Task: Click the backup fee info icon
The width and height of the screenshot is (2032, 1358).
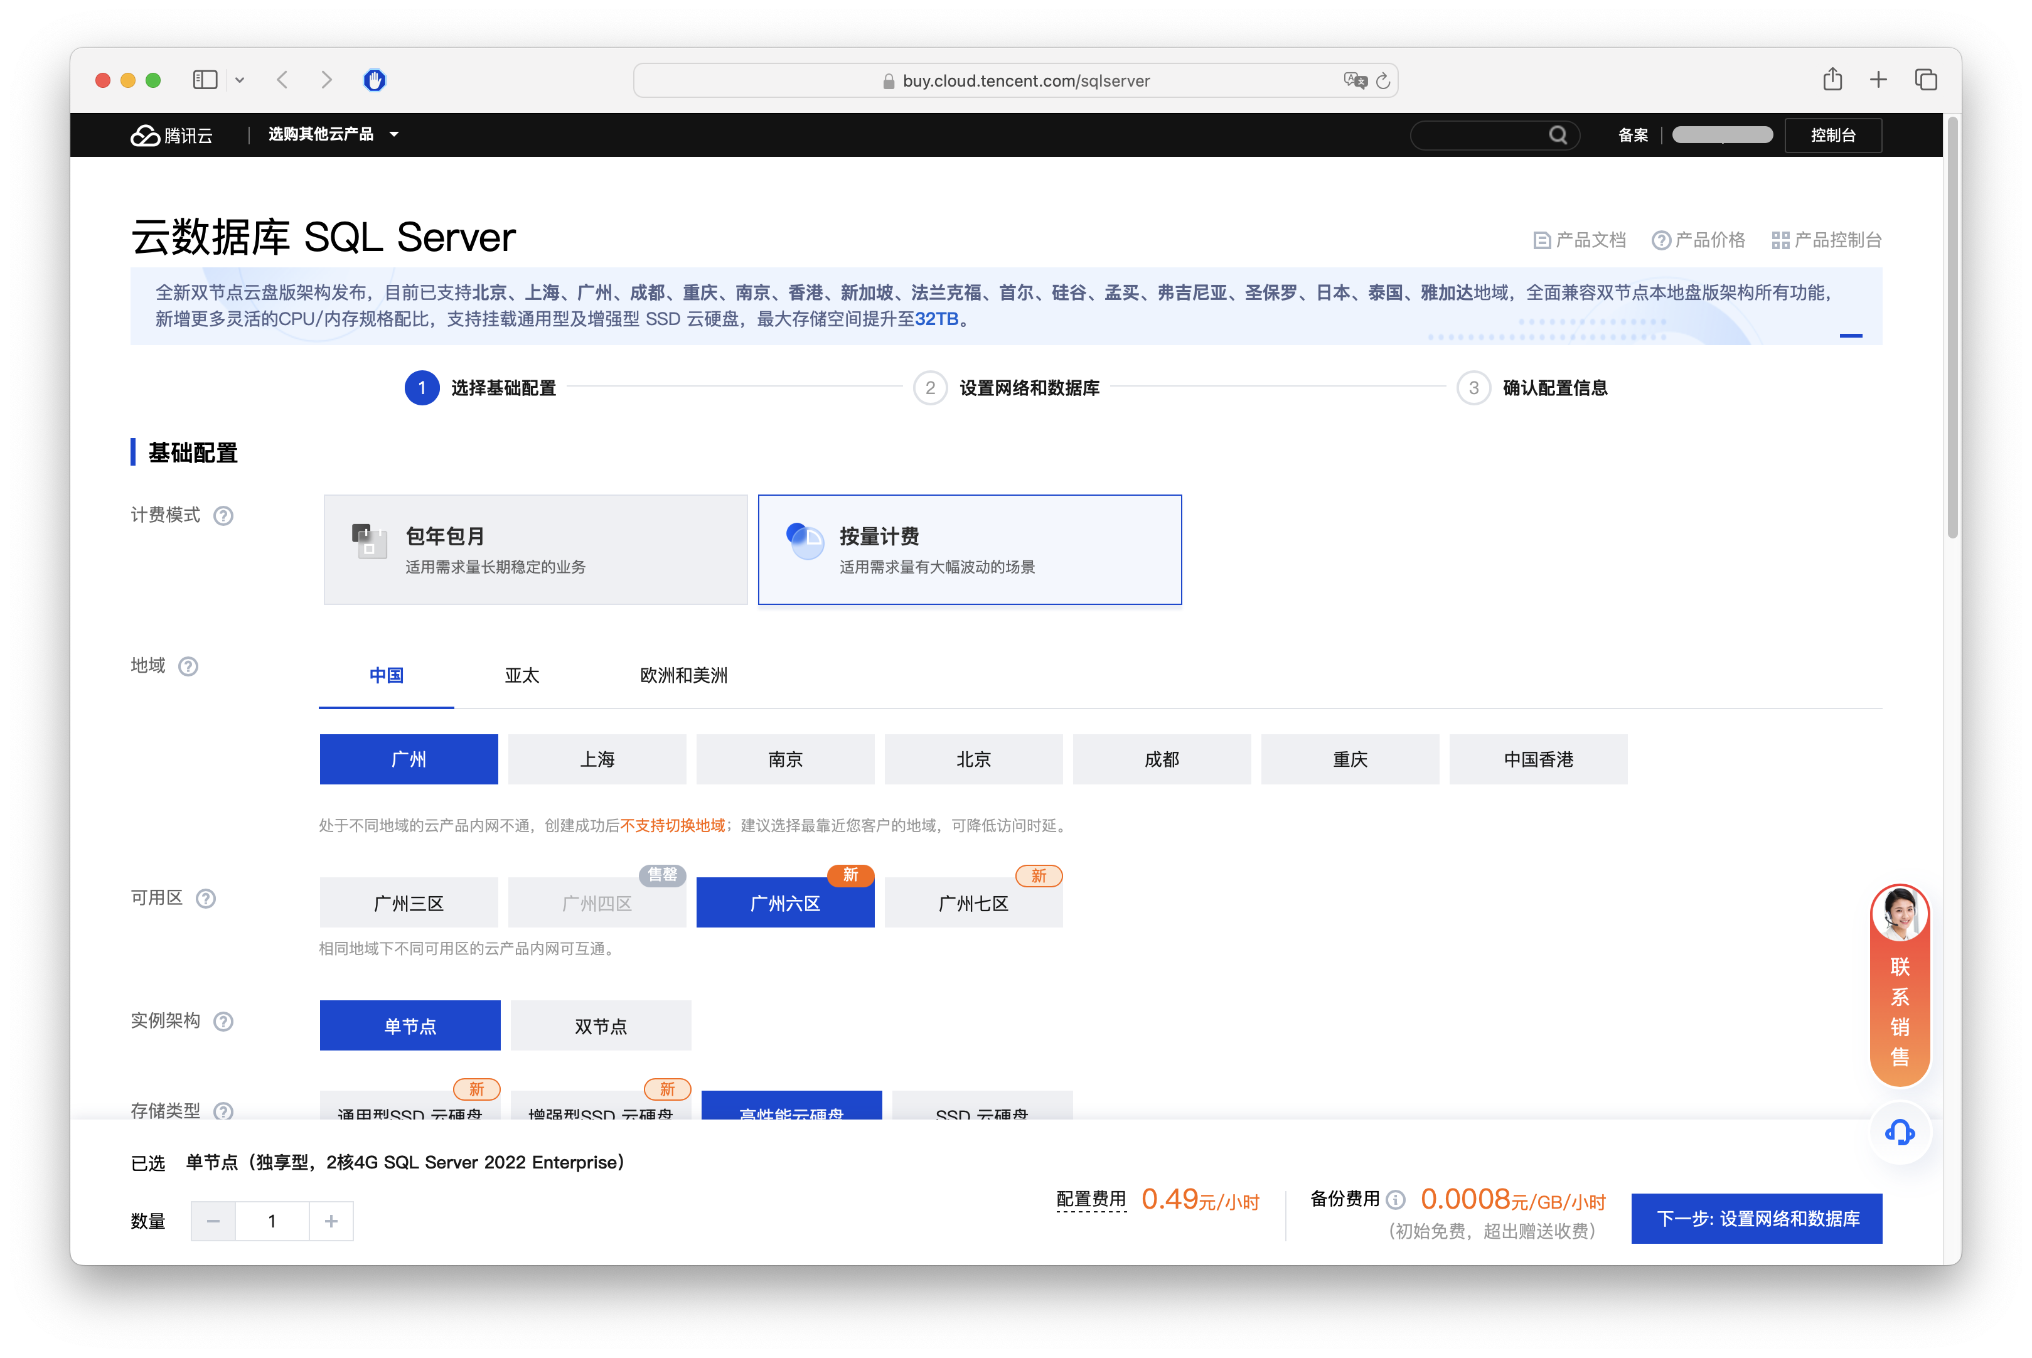Action: [1396, 1199]
